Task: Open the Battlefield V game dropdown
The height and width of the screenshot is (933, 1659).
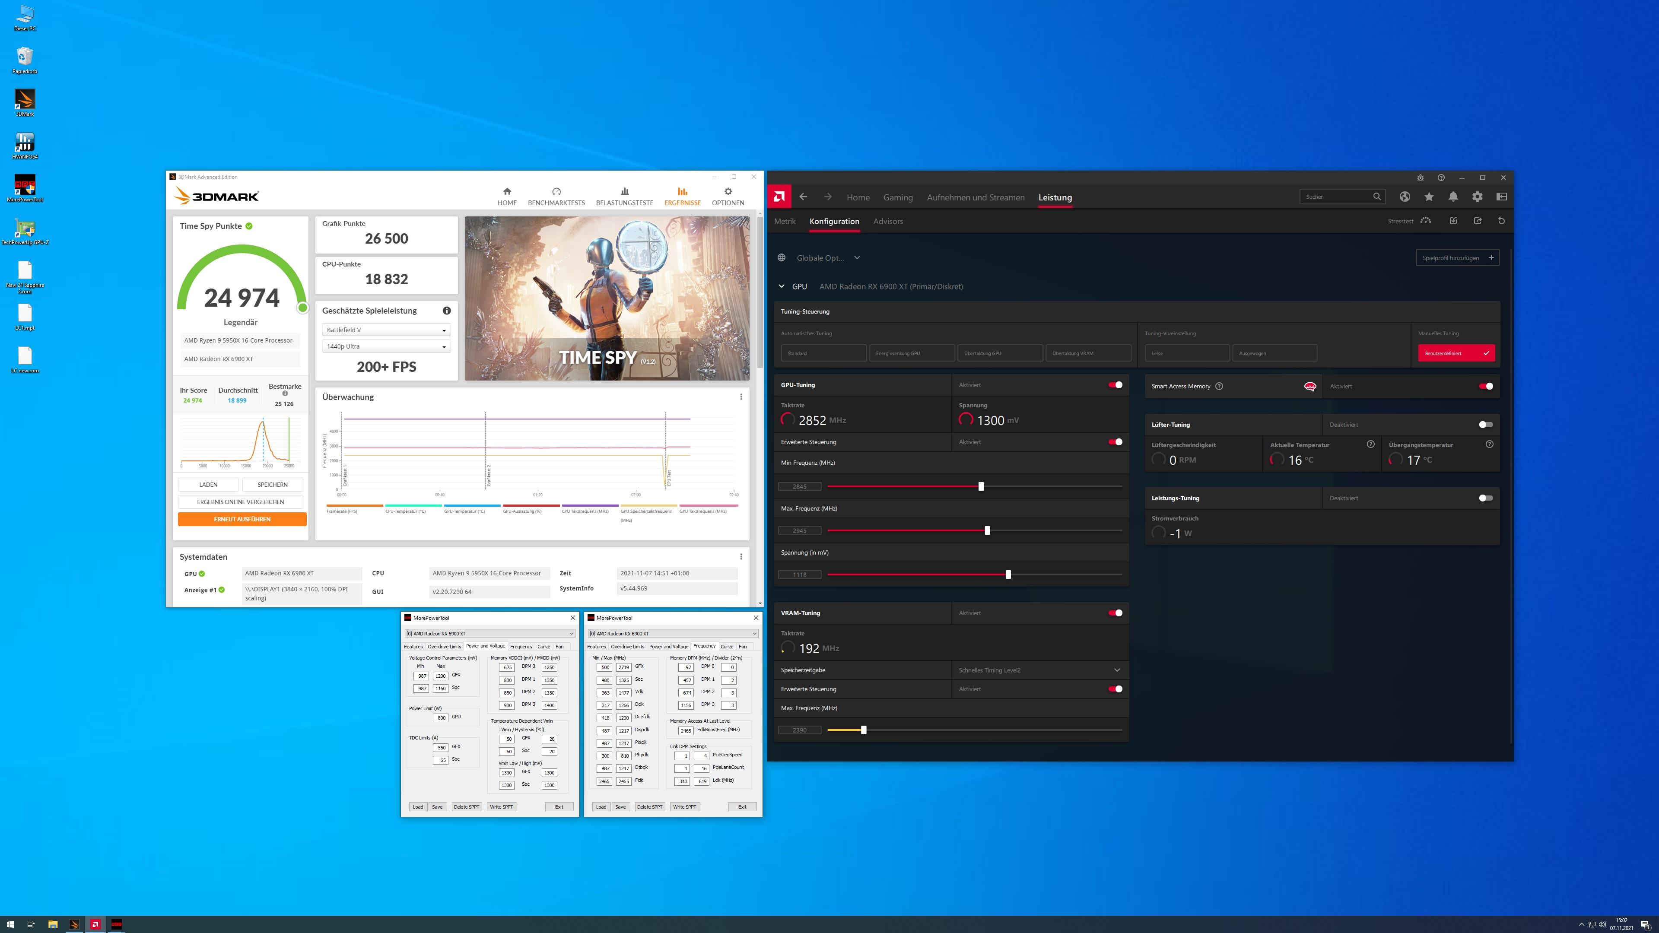Action: [386, 330]
